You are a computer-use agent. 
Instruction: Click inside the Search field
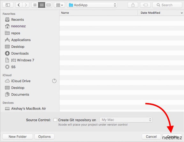(167, 5)
